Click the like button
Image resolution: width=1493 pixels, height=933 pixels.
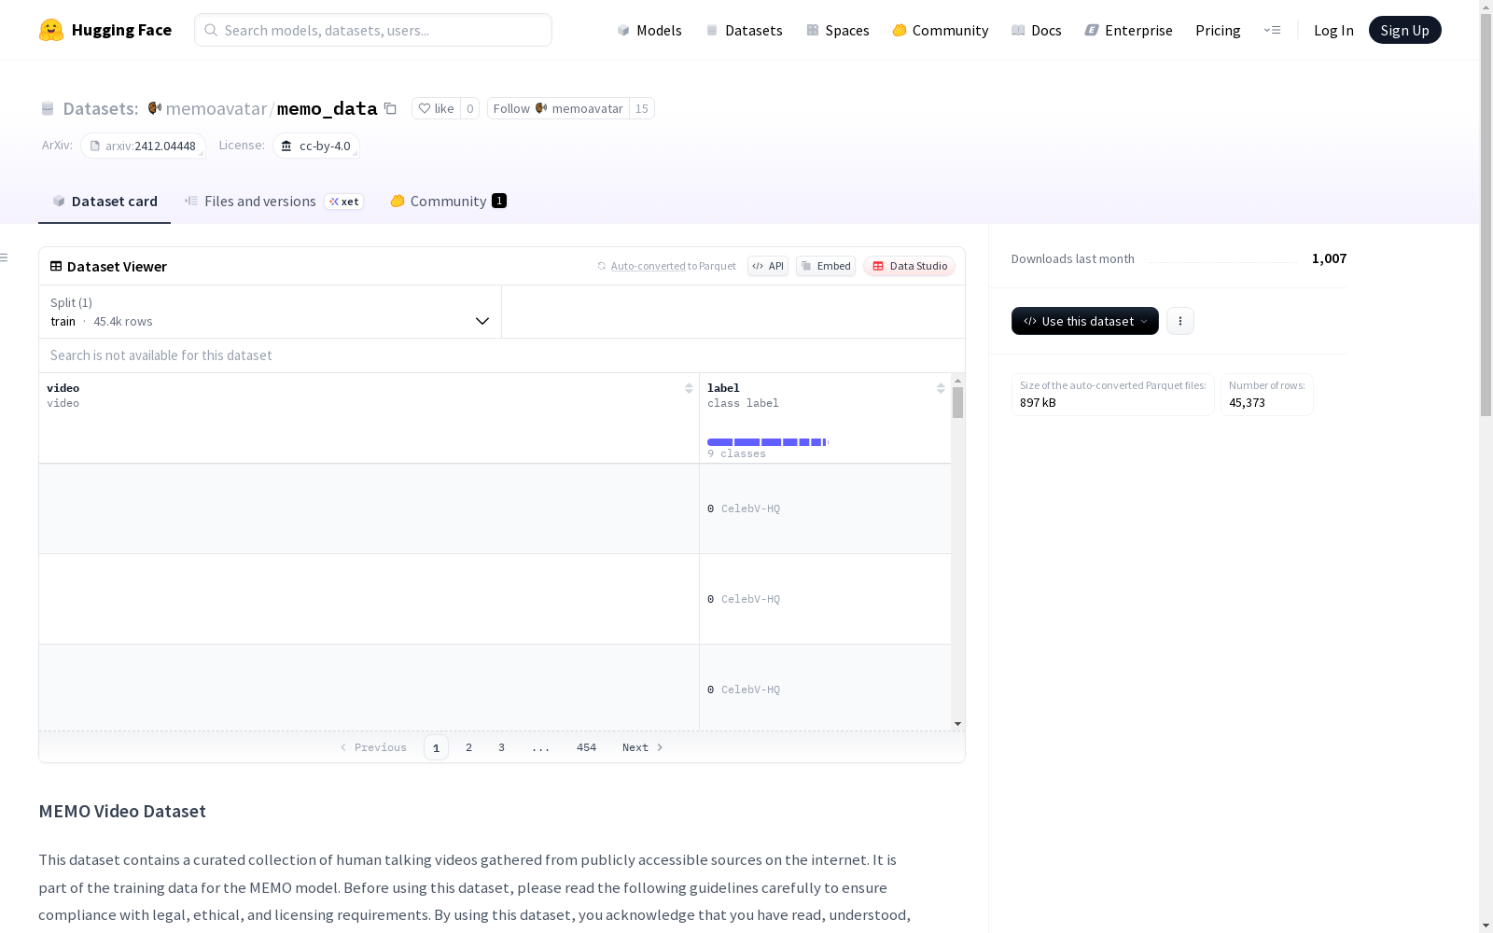[436, 108]
